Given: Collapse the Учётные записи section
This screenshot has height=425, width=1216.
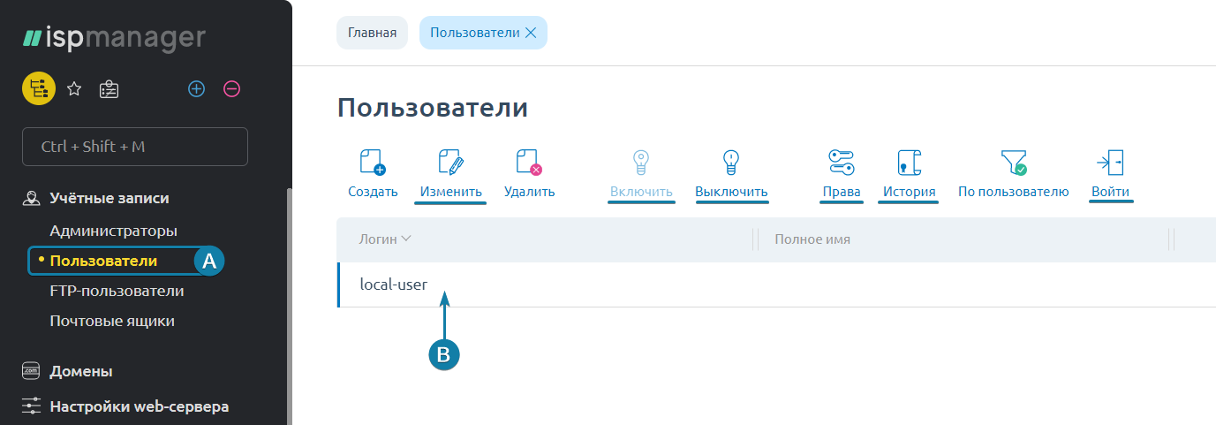Looking at the screenshot, I should tap(110, 199).
